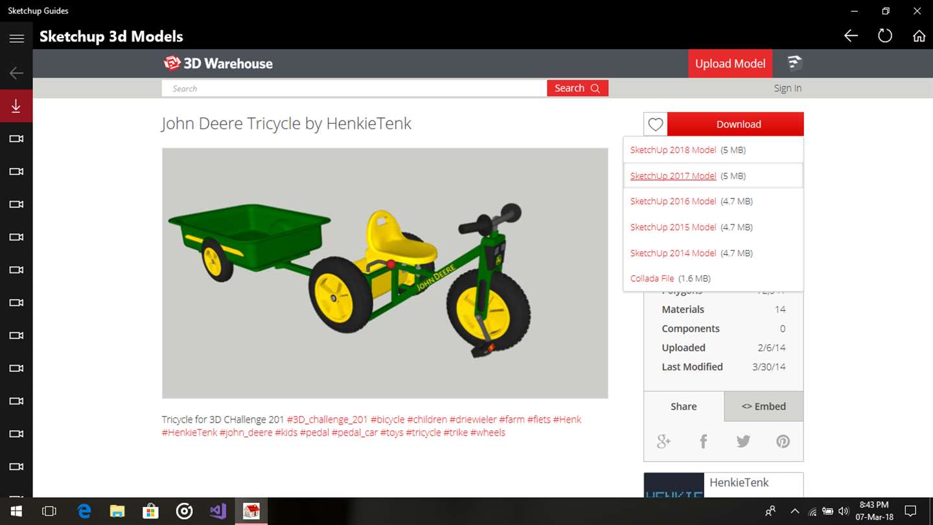Open the #kids tag link
Viewport: 933px width, 525px height.
click(x=286, y=432)
